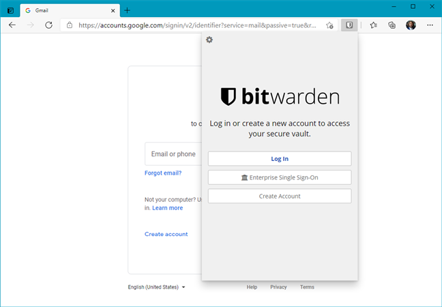Image resolution: width=442 pixels, height=307 pixels.
Task: Open the Learn more link
Action: tap(167, 208)
